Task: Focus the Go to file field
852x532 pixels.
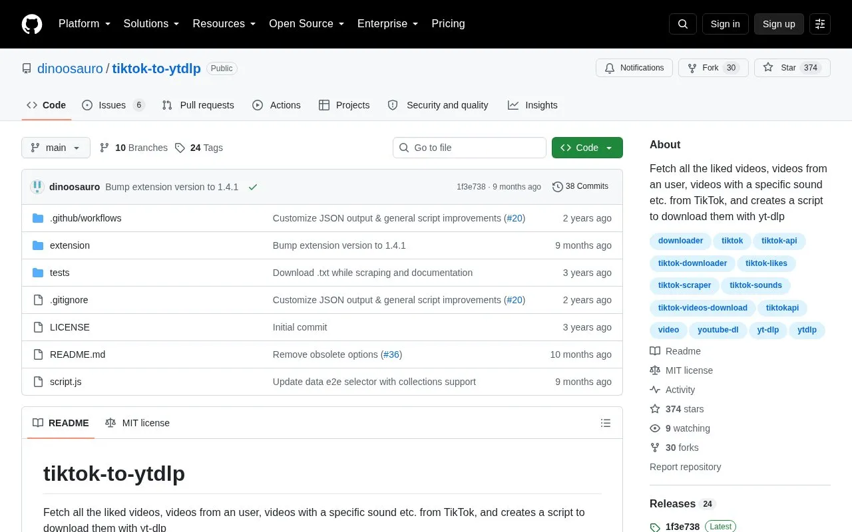Action: coord(469,148)
